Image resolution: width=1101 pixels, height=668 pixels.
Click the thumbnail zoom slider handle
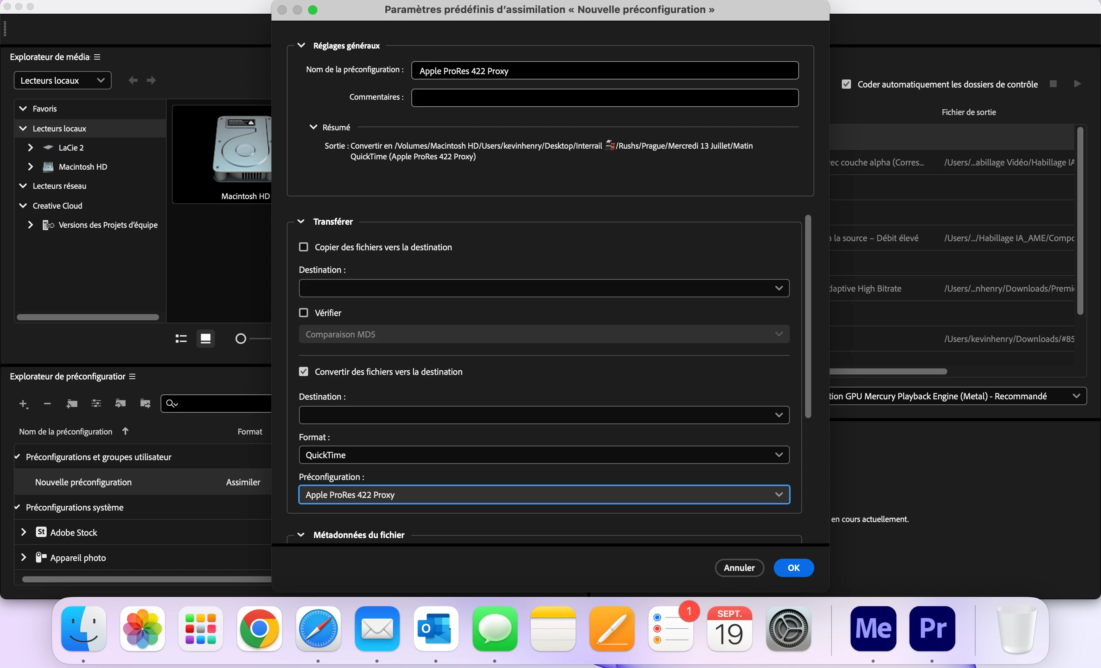(241, 339)
